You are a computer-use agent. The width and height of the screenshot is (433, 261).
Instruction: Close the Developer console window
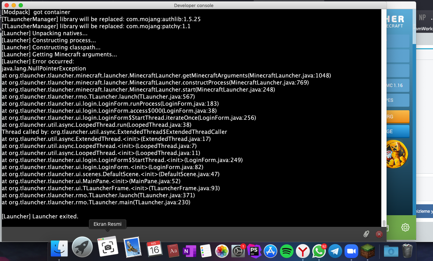tap(6, 5)
